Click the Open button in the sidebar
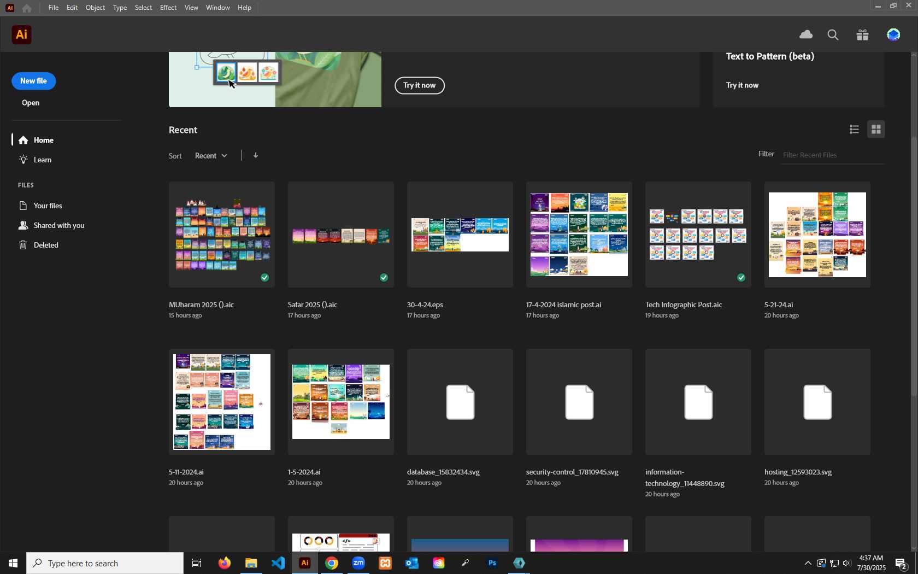This screenshot has width=918, height=574. [x=31, y=103]
